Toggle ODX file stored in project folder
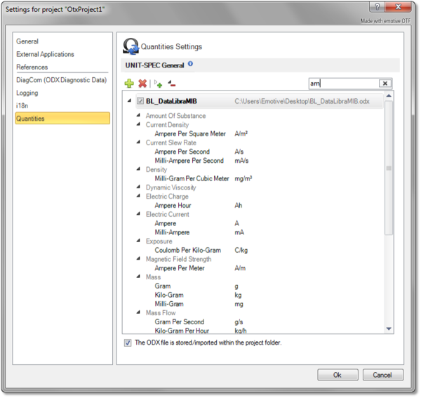 pyautogui.click(x=128, y=343)
